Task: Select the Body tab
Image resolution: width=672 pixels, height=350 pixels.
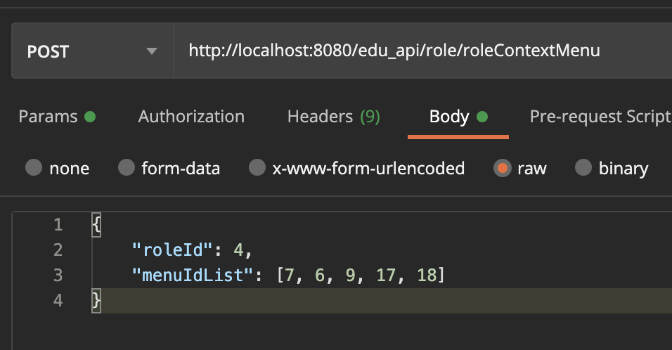Action: point(449,117)
